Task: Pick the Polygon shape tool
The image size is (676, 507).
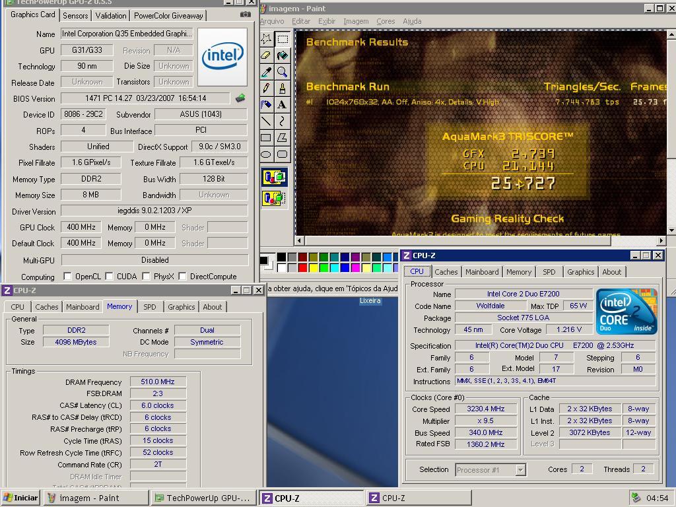Action: pos(283,137)
